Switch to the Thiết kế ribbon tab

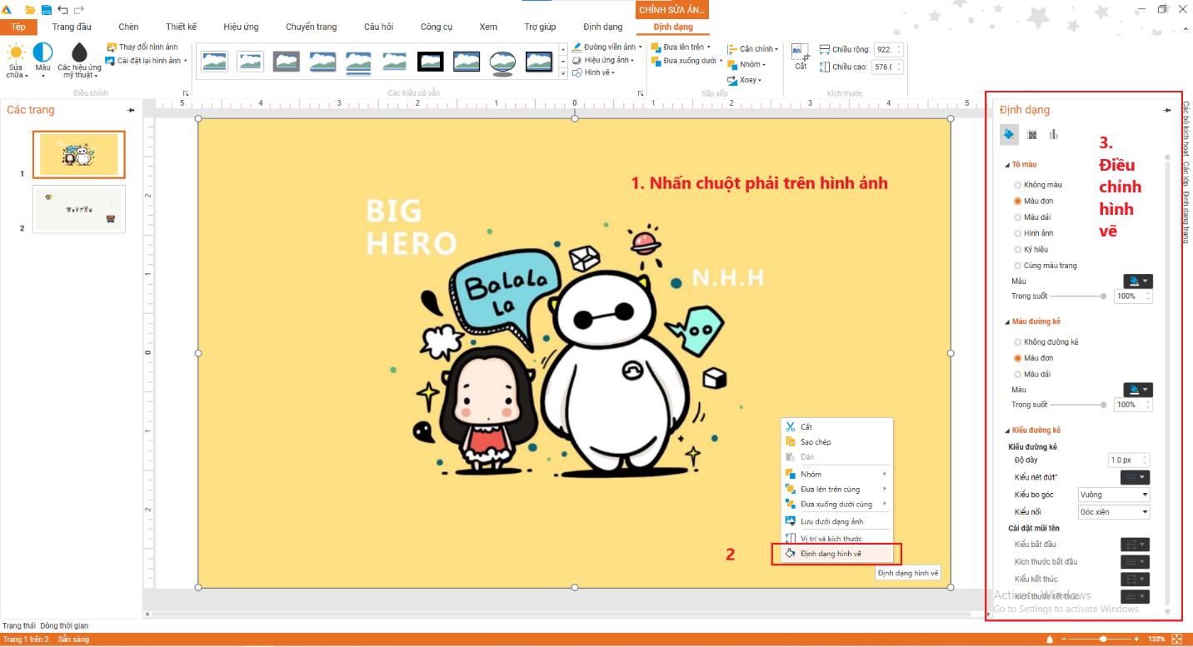(x=181, y=27)
